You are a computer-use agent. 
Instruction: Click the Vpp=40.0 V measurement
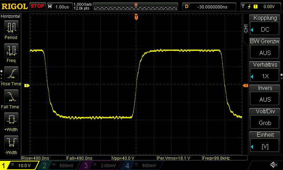(x=134, y=158)
